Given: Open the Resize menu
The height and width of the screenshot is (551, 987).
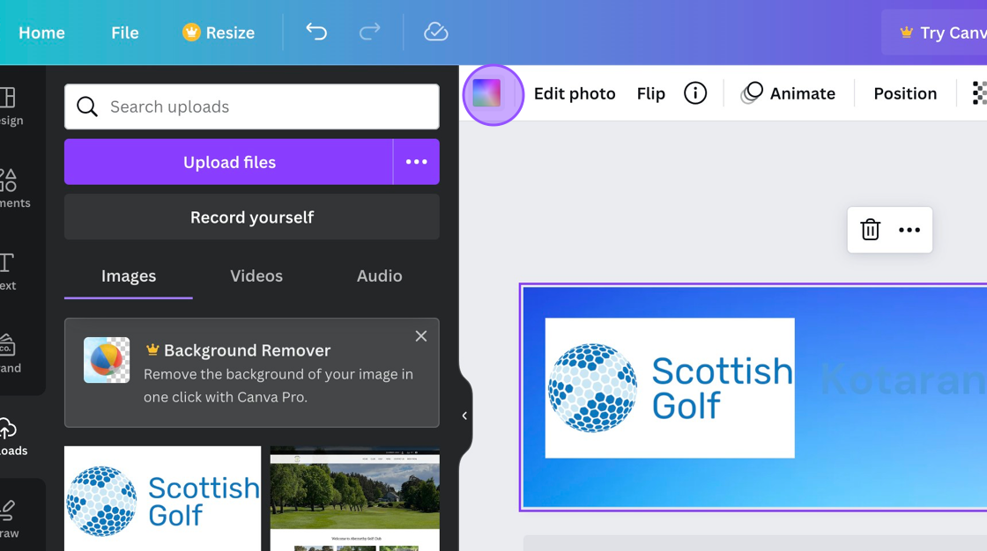Looking at the screenshot, I should point(219,32).
